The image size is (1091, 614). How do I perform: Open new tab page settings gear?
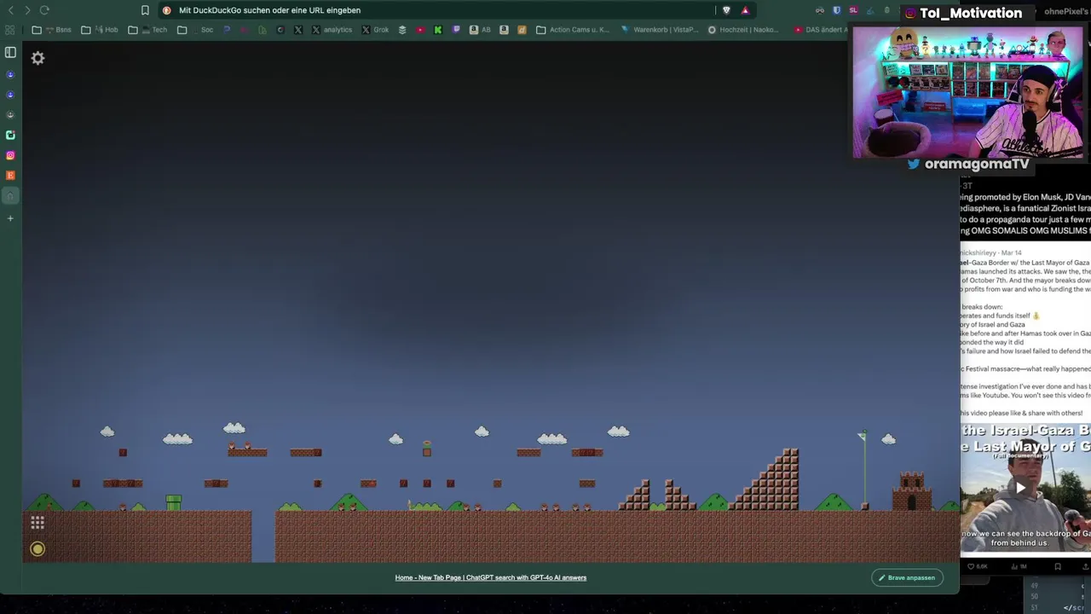pos(38,58)
